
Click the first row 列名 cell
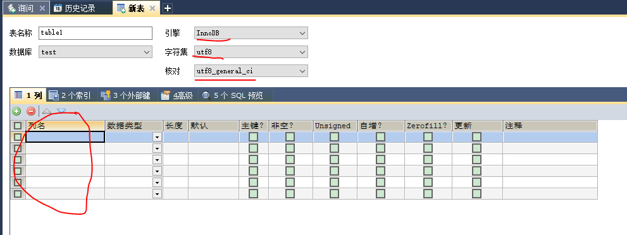[x=65, y=137]
